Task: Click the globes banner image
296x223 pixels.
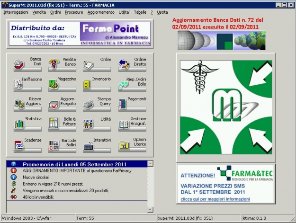Action: (222, 40)
